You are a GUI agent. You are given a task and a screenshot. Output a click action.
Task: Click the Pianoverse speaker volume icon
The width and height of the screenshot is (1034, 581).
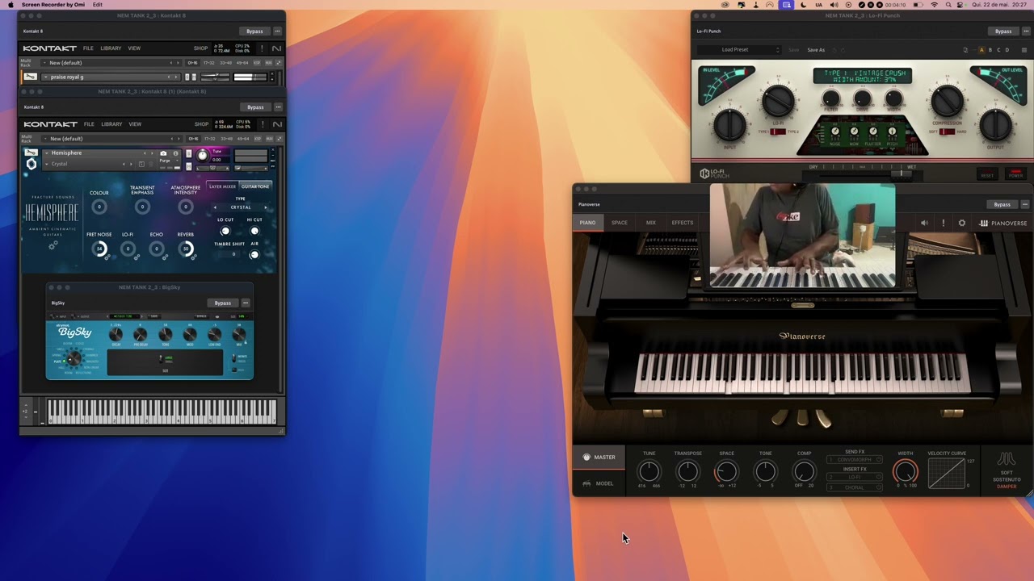click(924, 223)
